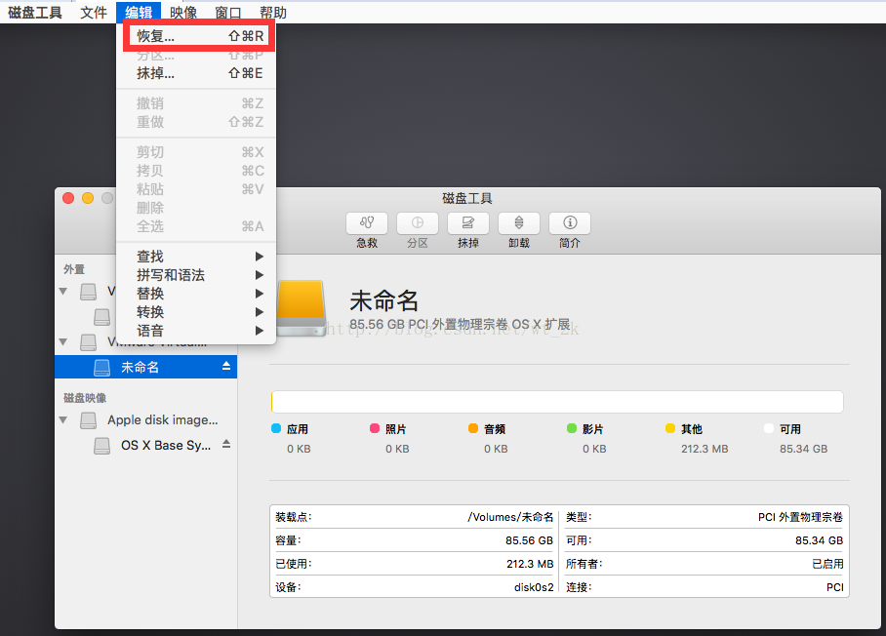Click the pink 照片 color dot

click(375, 428)
